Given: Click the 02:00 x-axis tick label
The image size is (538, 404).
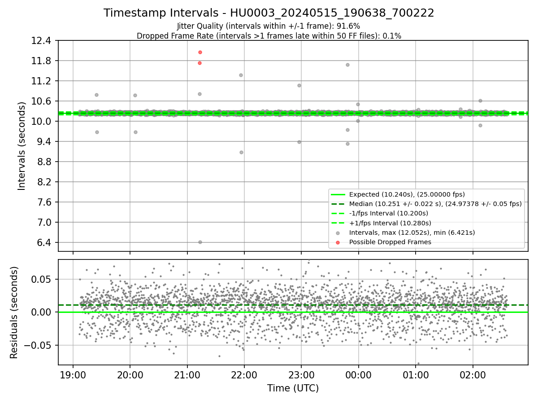Looking at the screenshot, I should click(473, 375).
